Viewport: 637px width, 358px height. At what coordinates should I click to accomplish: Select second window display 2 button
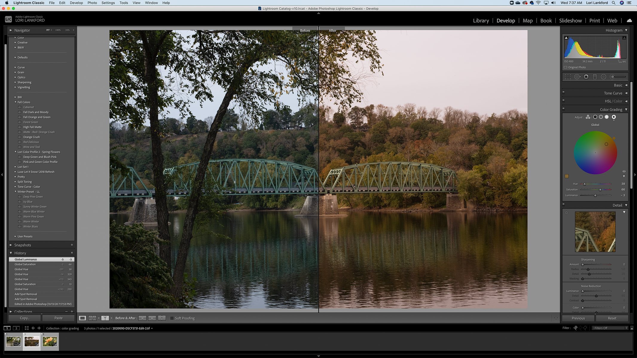click(16, 328)
